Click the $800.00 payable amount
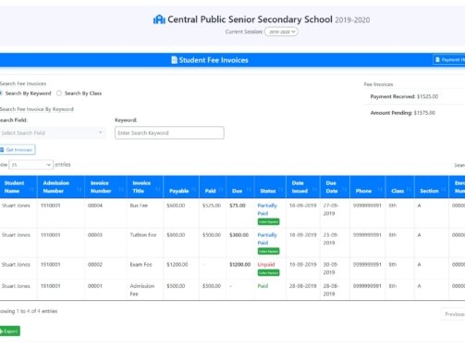Image resolution: width=465 pixels, height=350 pixels. coord(176,235)
